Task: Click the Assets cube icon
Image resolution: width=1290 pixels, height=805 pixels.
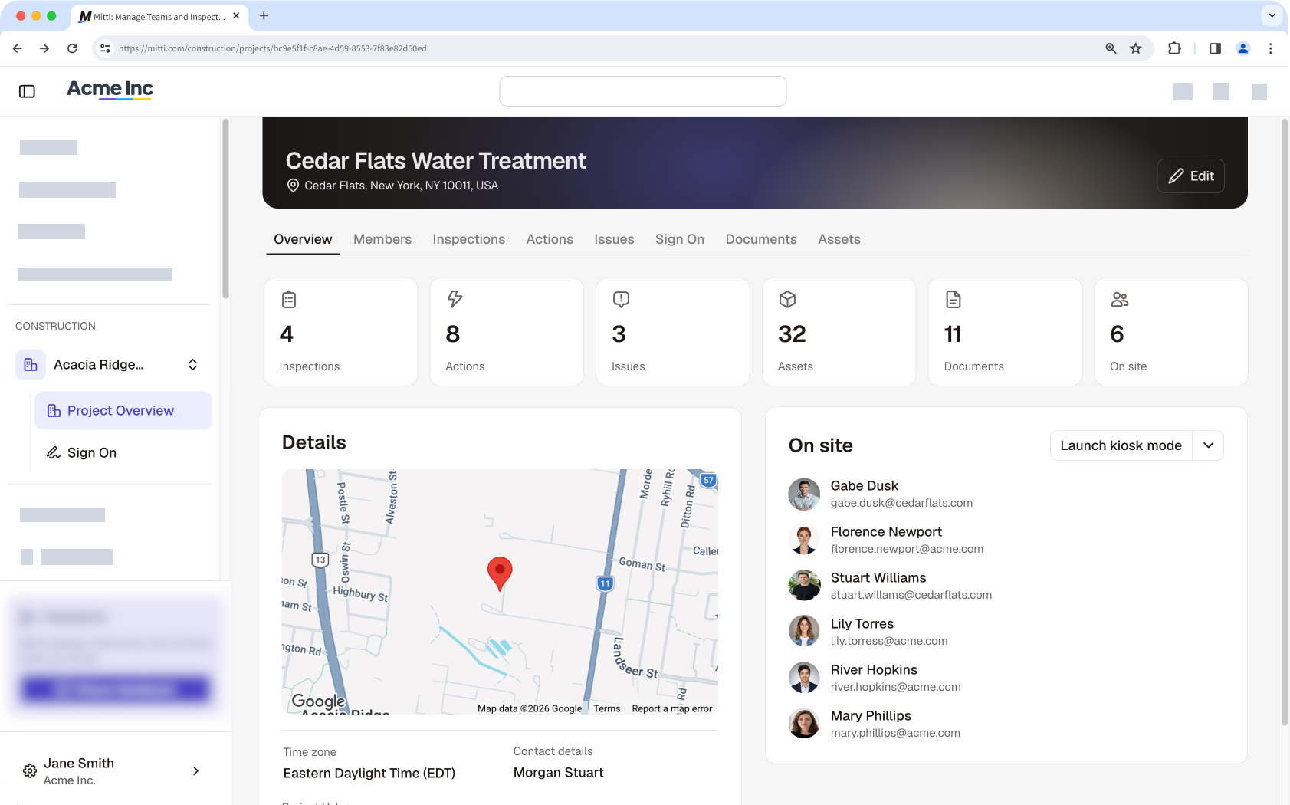Action: (787, 299)
